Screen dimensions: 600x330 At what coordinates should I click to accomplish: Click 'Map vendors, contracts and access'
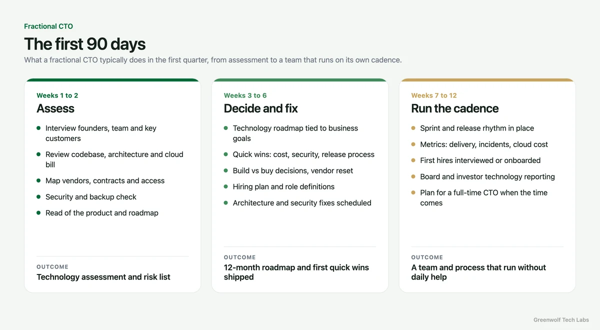pyautogui.click(x=105, y=180)
